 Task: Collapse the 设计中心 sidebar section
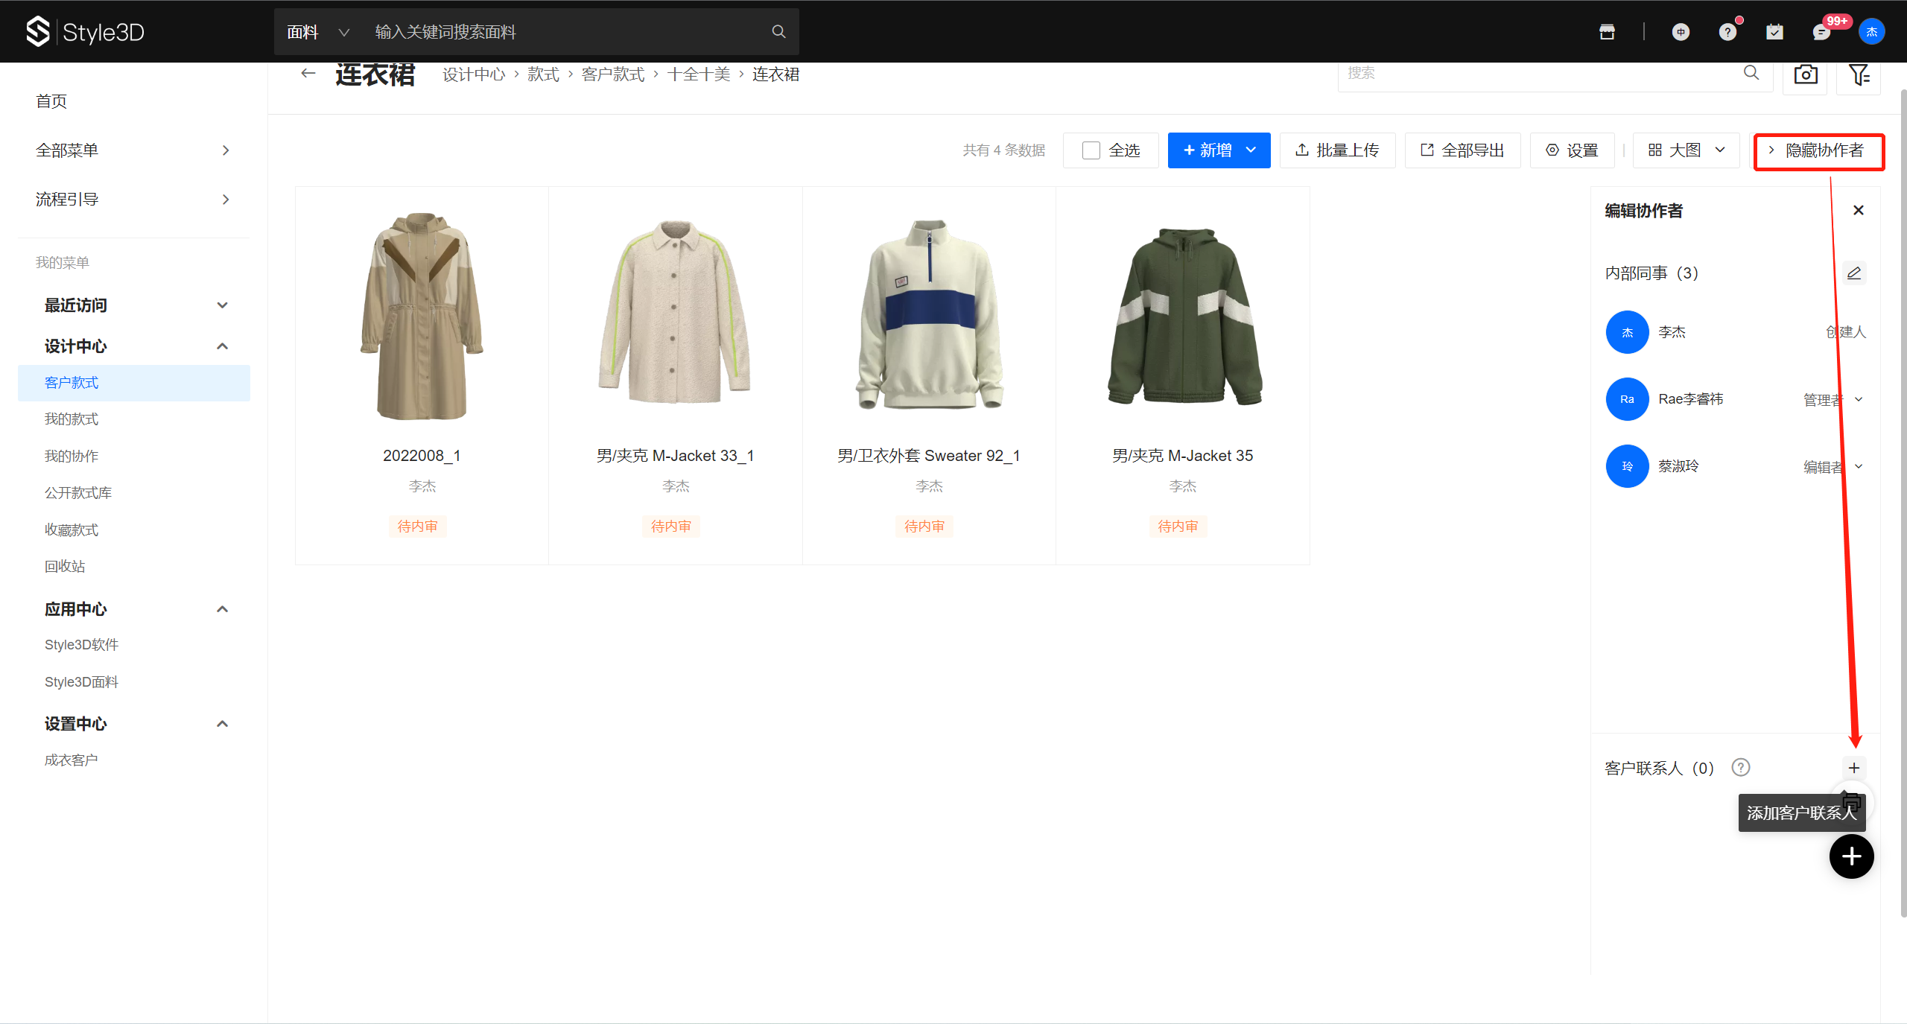[x=222, y=346]
